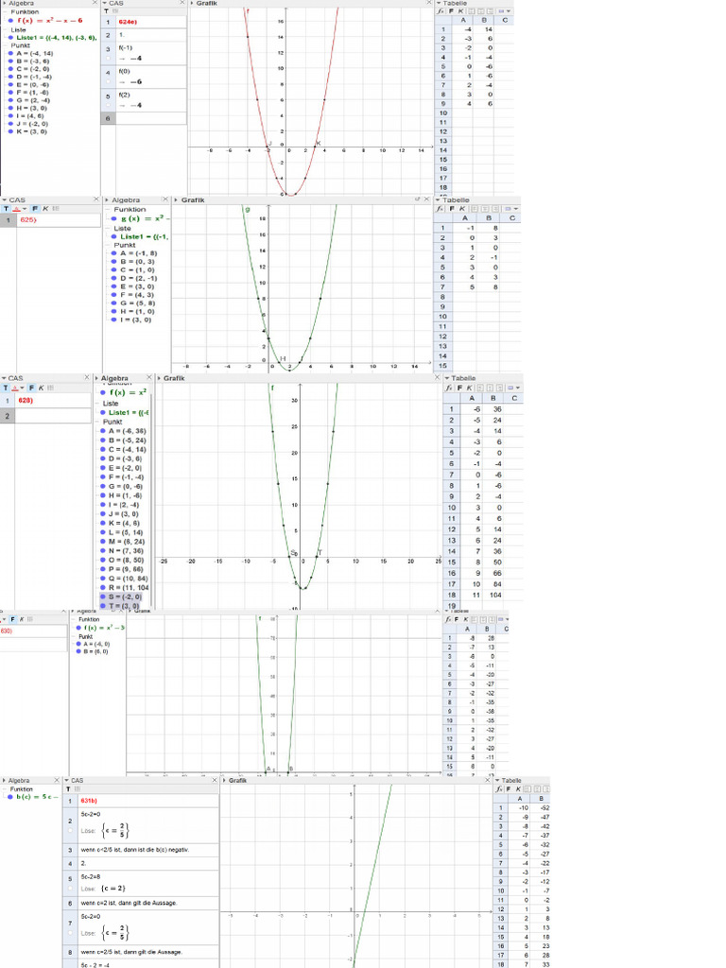The width and height of the screenshot is (726, 968).
Task: Toggle bold F in the Tabelle toolbar above row -4, 14
Action: click(451, 11)
